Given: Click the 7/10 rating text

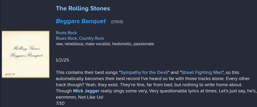Looking at the screenshot, I should coord(60,103).
